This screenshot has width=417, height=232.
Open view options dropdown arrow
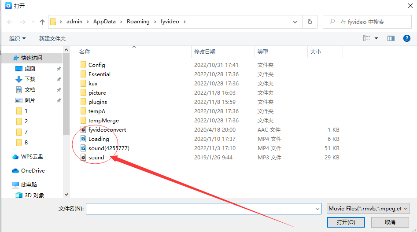(x=376, y=38)
